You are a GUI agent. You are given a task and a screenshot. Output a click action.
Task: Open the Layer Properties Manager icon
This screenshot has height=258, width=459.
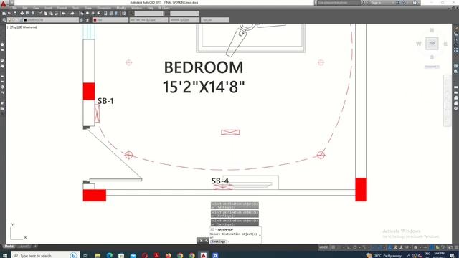point(4,20)
